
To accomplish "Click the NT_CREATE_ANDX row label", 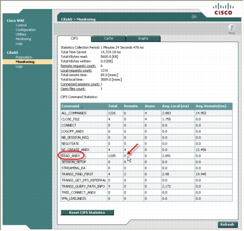I will (76, 150).
